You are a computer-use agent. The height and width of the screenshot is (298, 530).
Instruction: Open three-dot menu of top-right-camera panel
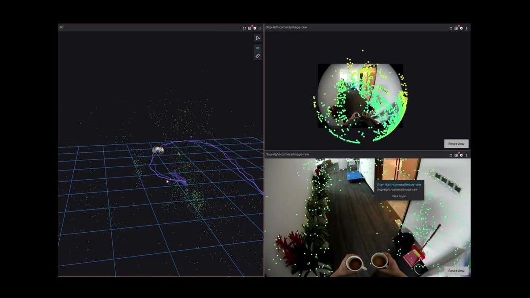tap(467, 155)
